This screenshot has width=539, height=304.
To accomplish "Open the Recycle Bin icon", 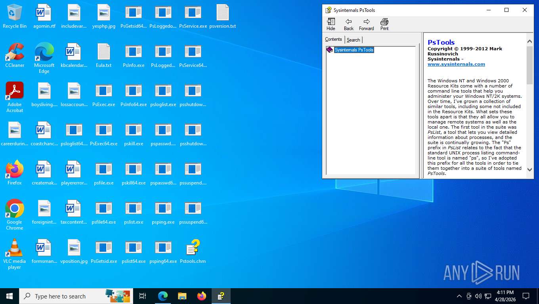I will pyautogui.click(x=15, y=17).
